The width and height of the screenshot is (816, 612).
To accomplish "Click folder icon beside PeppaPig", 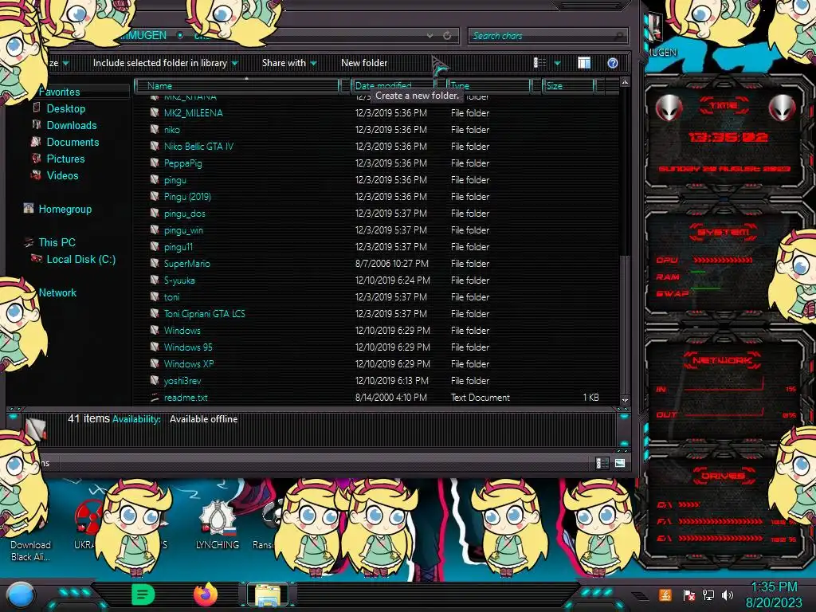I will point(155,163).
